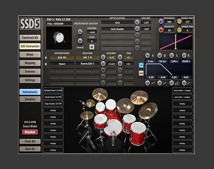Toggle the envelope LINK button
Viewport: 214px width, 169px height.
141,73
